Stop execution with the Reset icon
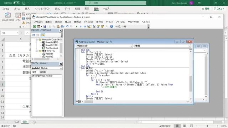Image resolution: width=228 pixels, height=128 pixels. [x=85, y=26]
